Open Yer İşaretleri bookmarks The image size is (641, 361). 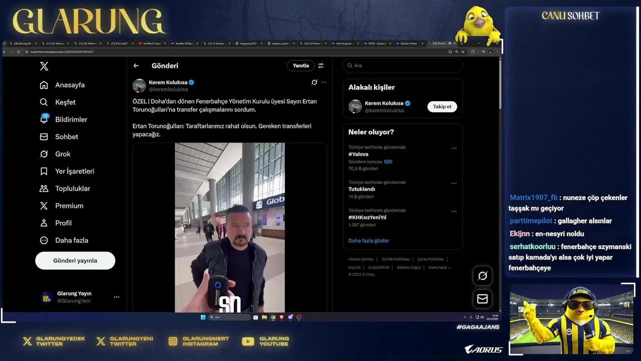(x=67, y=171)
